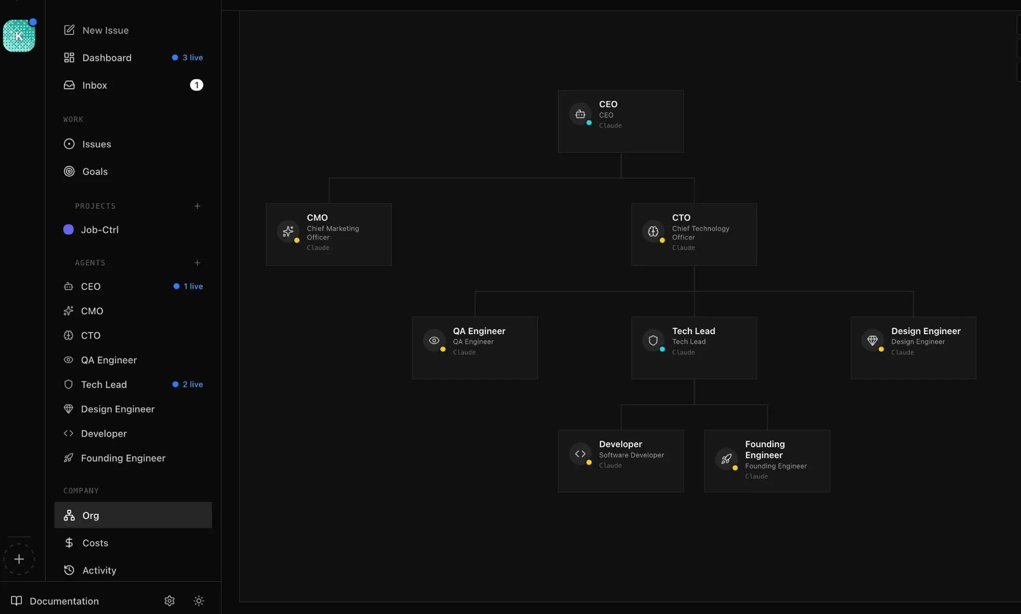Viewport: 1021px width, 614px height.
Task: Add a new project with plus
Action: [x=197, y=206]
